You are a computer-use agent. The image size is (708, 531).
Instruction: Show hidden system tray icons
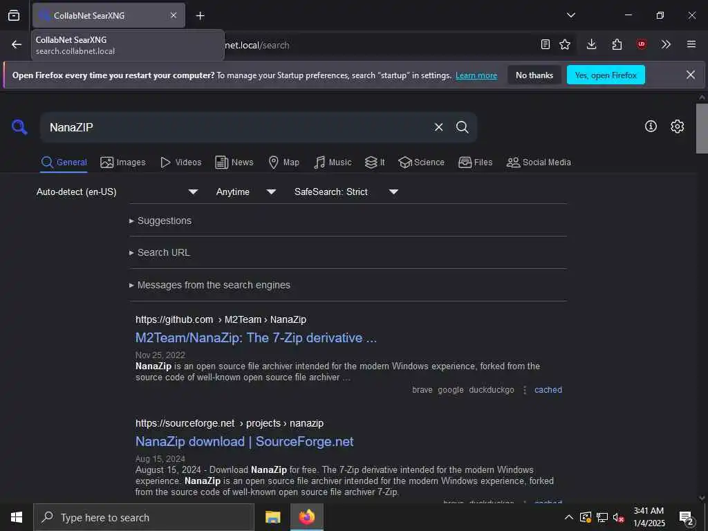[569, 517]
